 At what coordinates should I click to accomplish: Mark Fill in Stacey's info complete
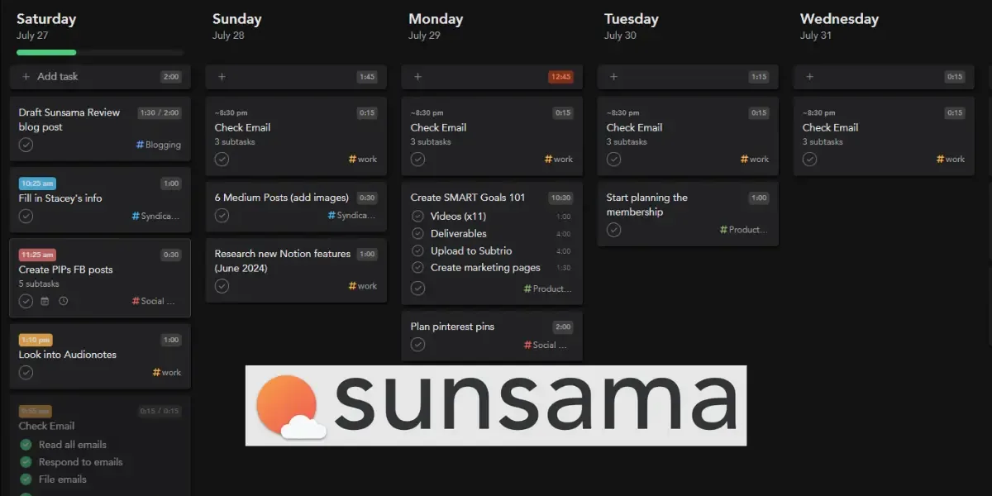26,216
